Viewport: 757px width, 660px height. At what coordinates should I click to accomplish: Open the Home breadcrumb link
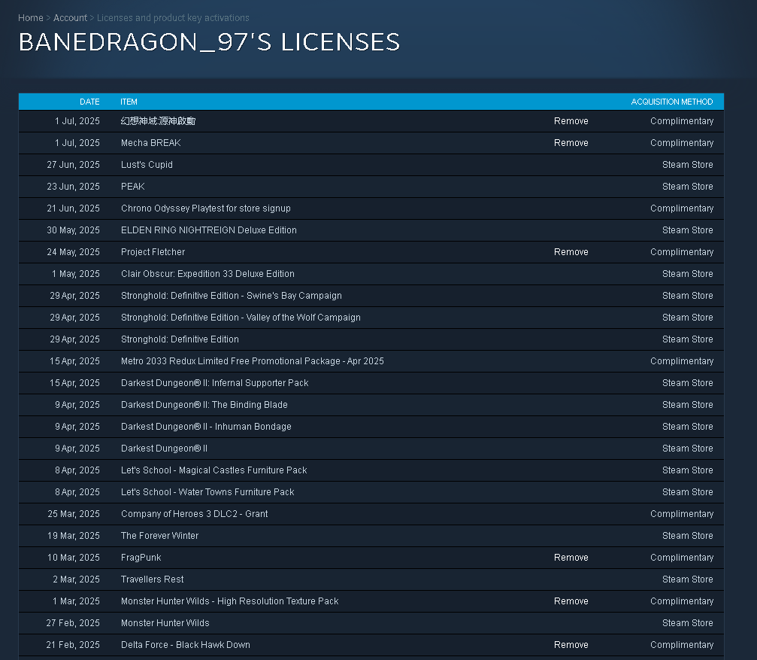30,18
